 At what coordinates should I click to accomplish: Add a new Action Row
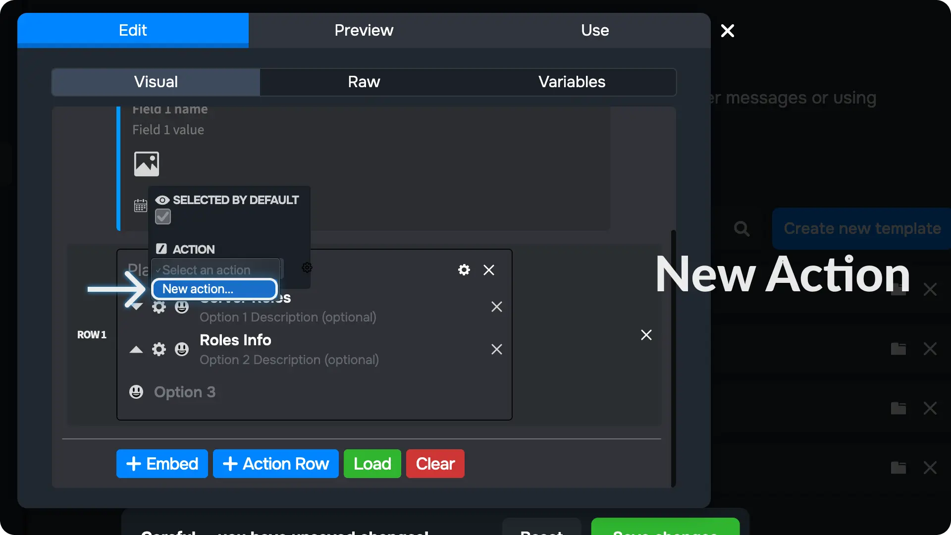(x=276, y=464)
